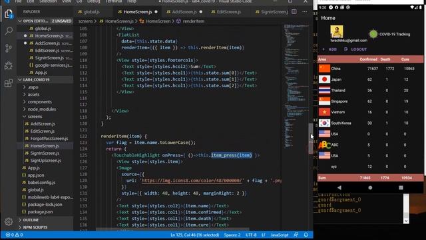Click the editor vertical scrollbar thumb
426x240 pixels.
click(311, 139)
